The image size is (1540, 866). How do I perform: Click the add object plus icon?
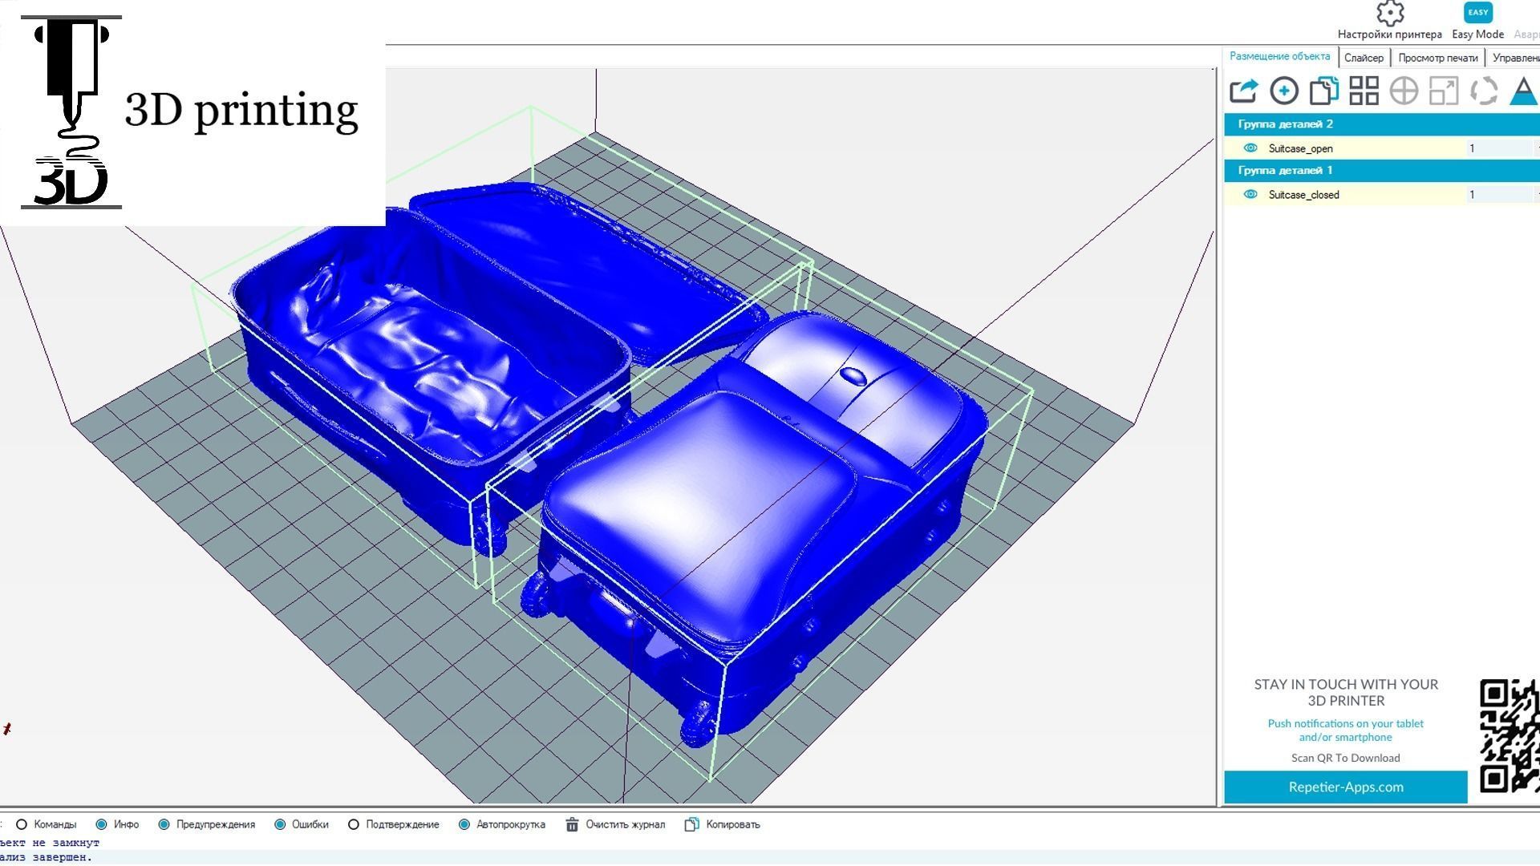click(x=1283, y=91)
